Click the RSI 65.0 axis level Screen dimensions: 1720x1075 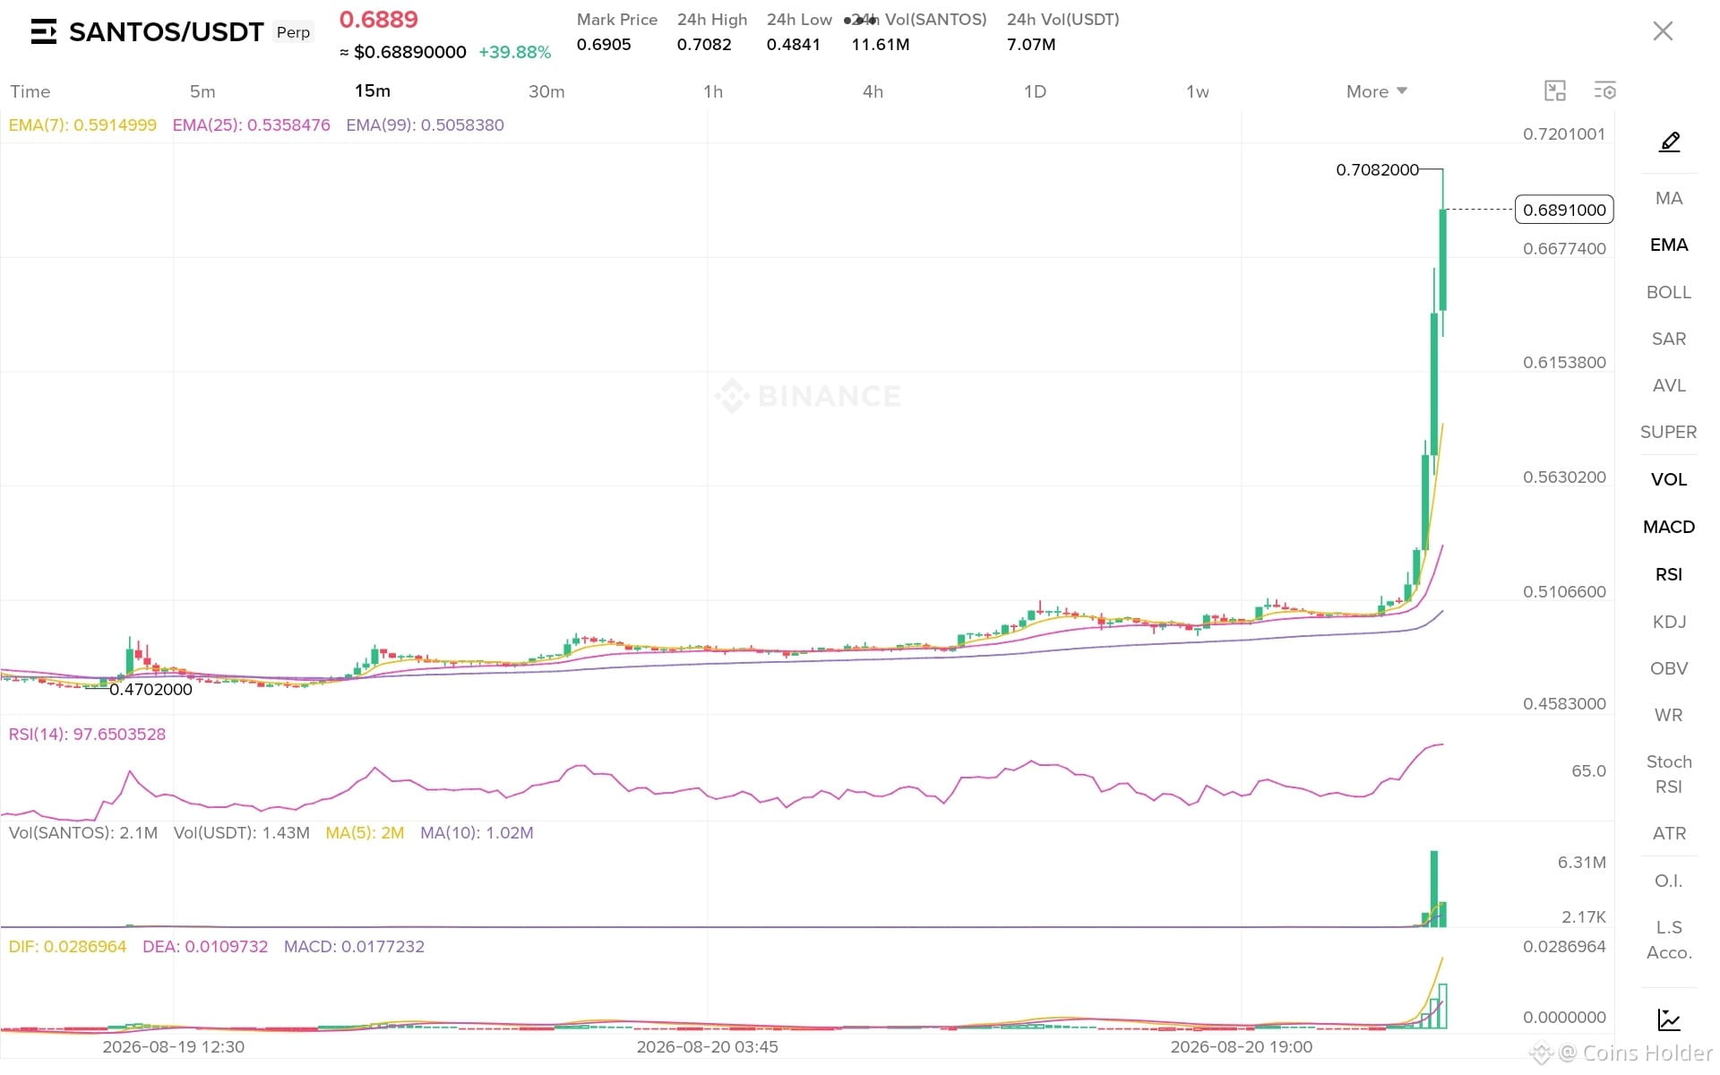[x=1588, y=771]
